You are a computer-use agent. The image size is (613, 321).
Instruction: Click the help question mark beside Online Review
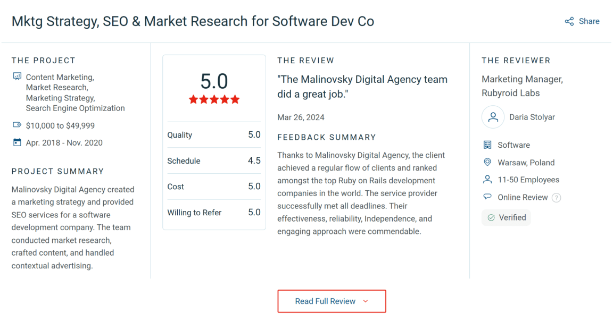point(557,198)
